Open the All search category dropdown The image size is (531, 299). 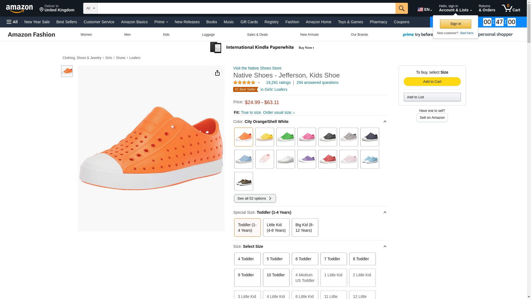point(90,8)
